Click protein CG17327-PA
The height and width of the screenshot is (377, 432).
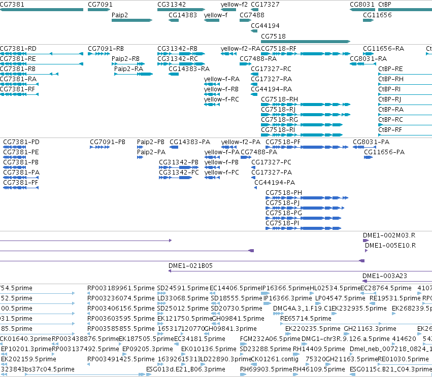272,173
